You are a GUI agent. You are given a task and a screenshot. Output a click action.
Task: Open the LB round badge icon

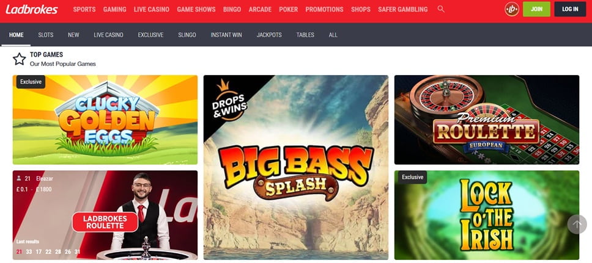(512, 9)
